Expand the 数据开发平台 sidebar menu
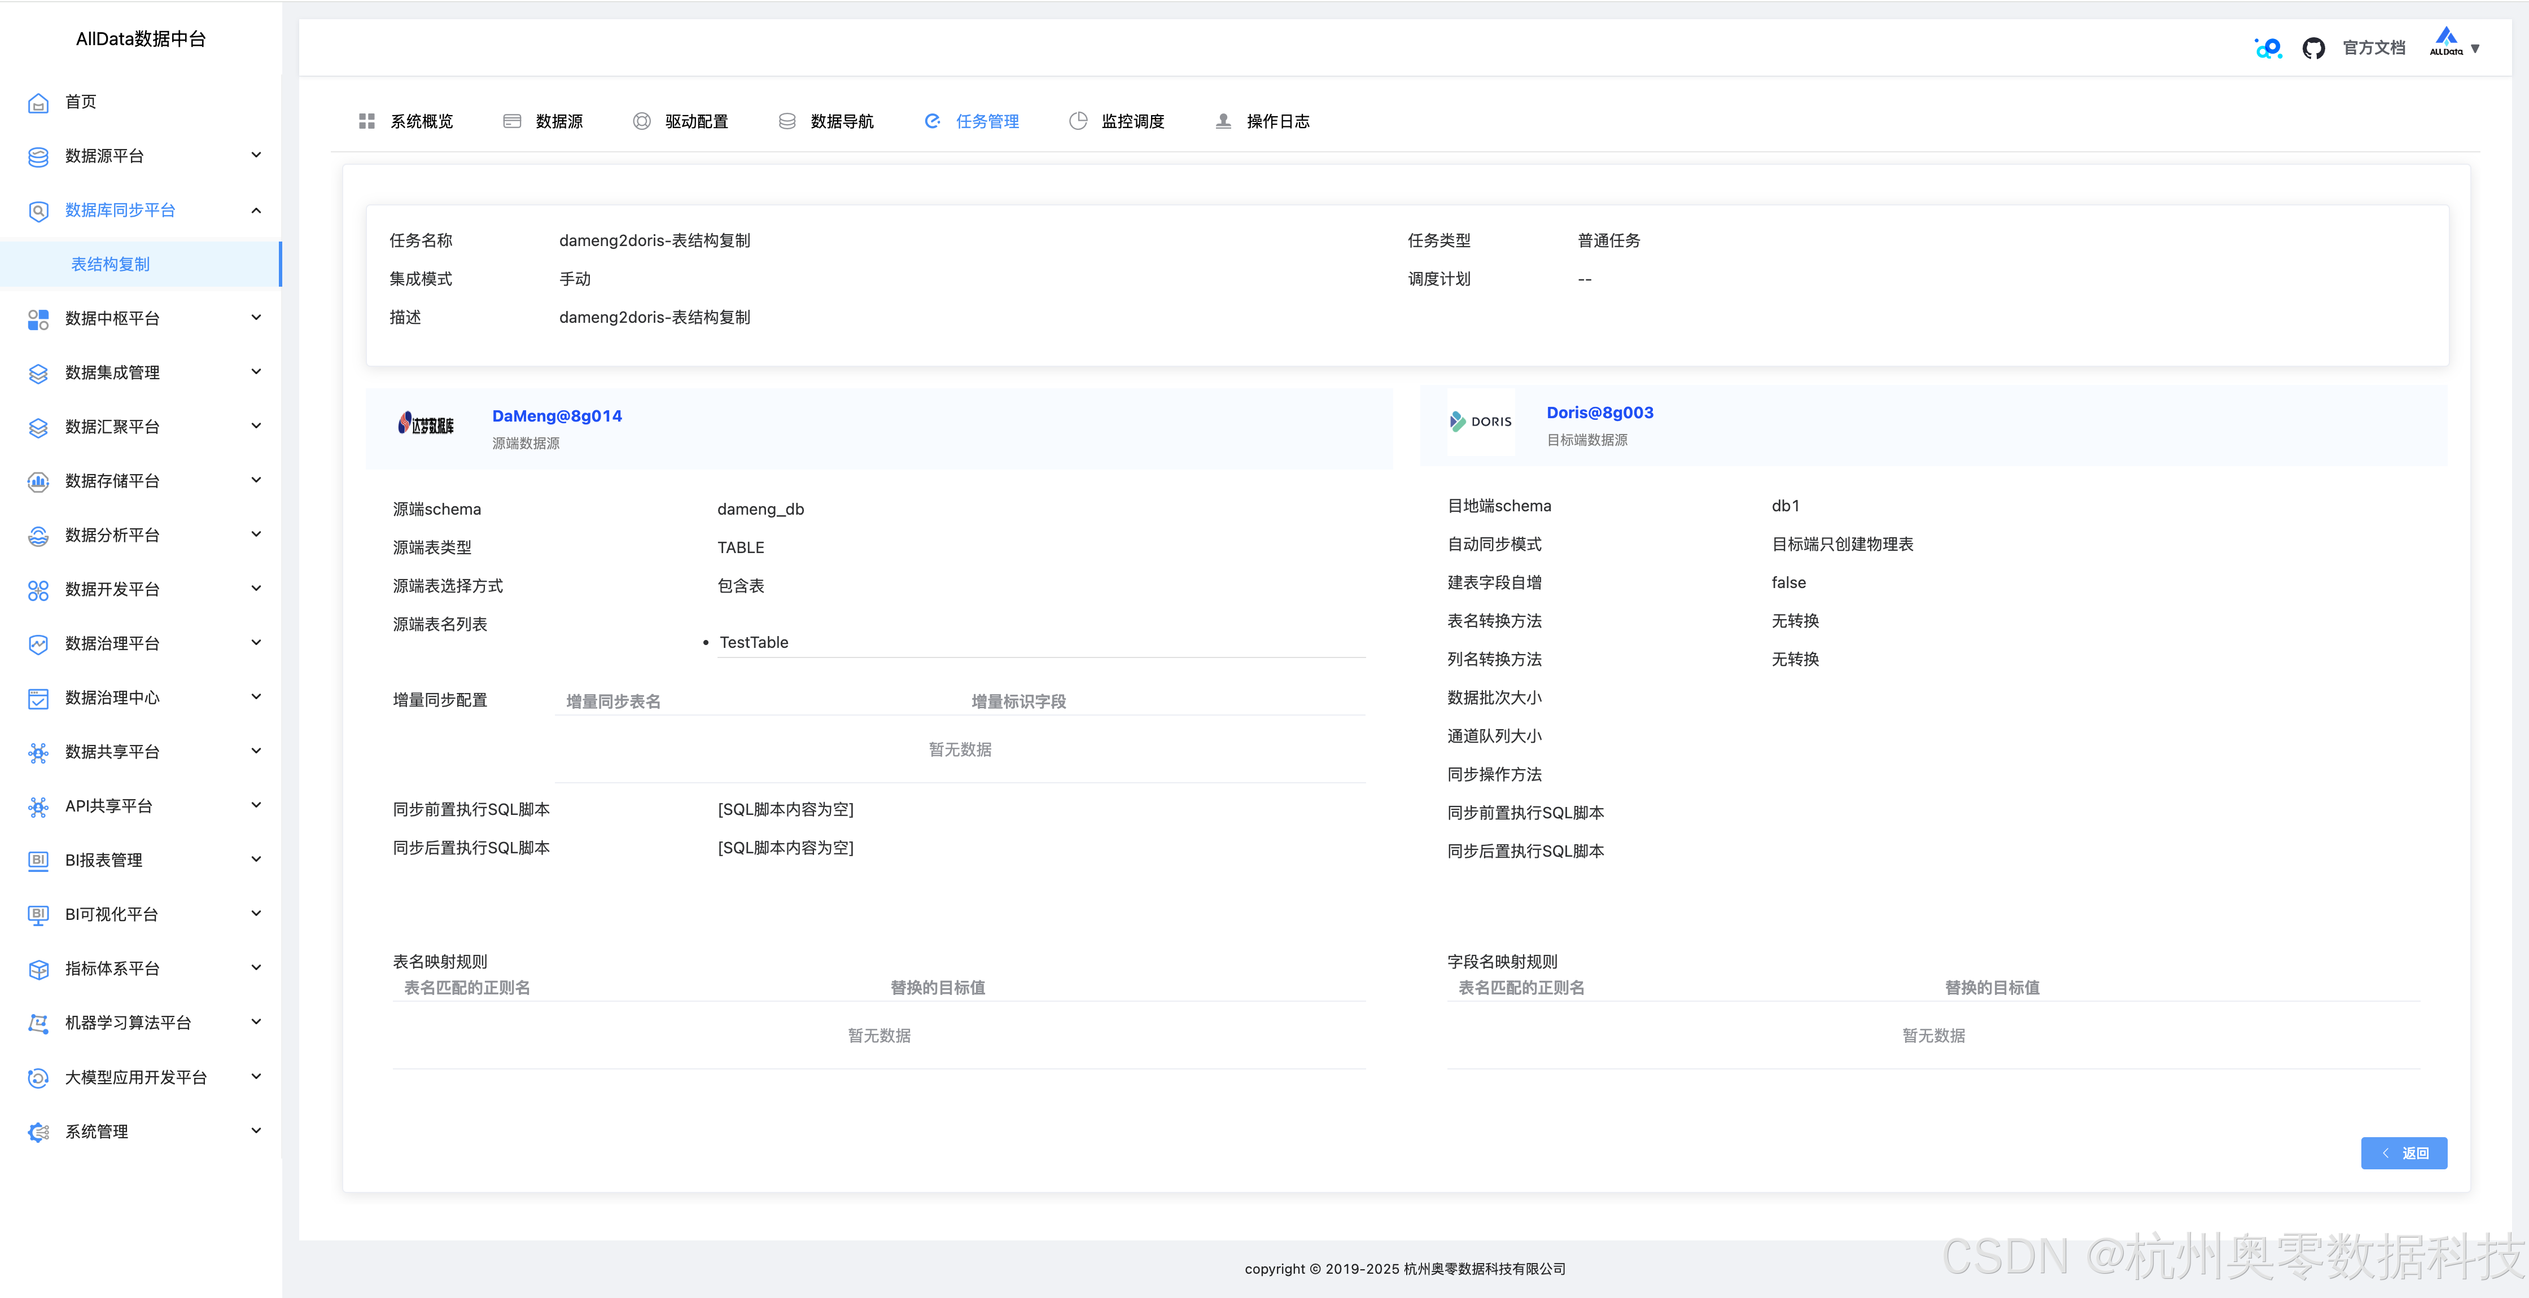The height and width of the screenshot is (1298, 2529). 256,589
